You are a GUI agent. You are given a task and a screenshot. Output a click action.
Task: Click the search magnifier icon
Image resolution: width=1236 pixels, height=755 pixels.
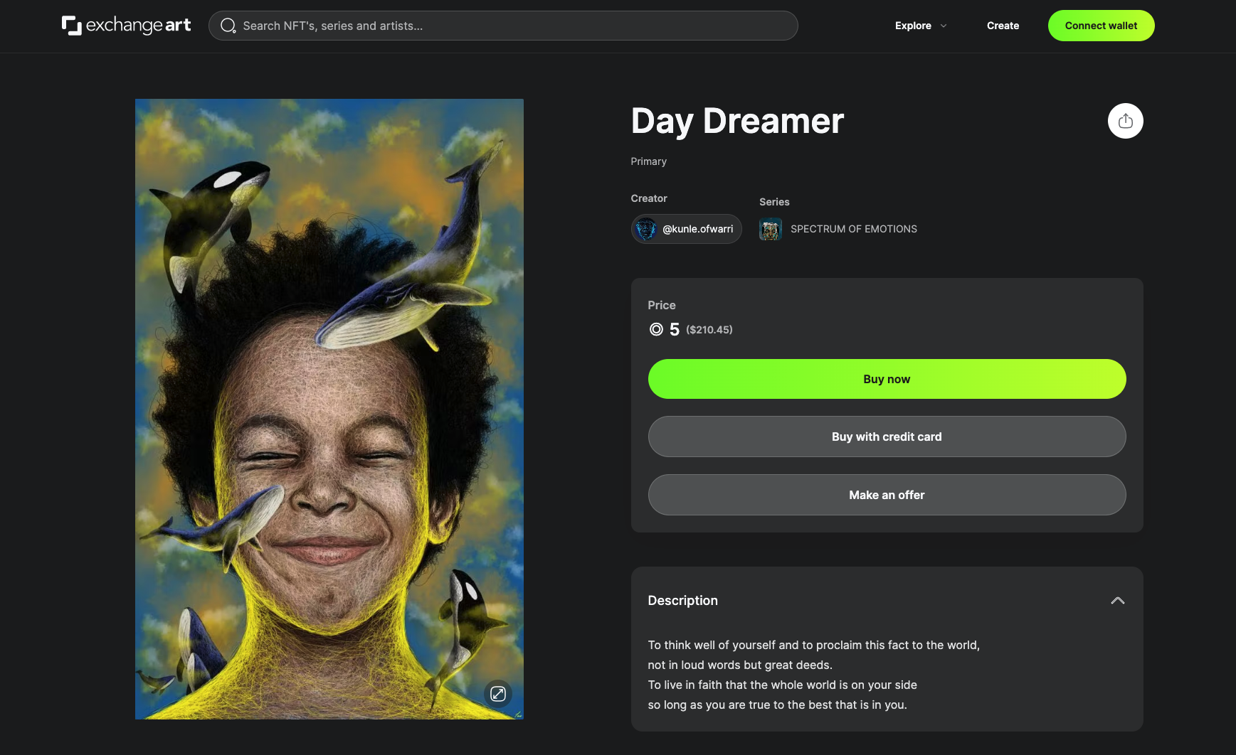(228, 26)
